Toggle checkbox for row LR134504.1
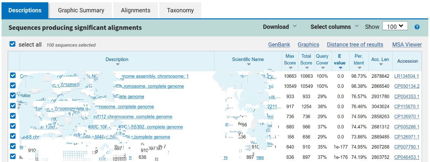This screenshot has width=430, height=162. (13, 76)
